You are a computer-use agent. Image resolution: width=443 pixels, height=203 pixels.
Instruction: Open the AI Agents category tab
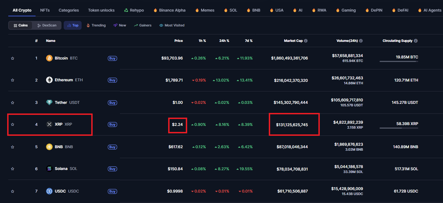point(430,10)
